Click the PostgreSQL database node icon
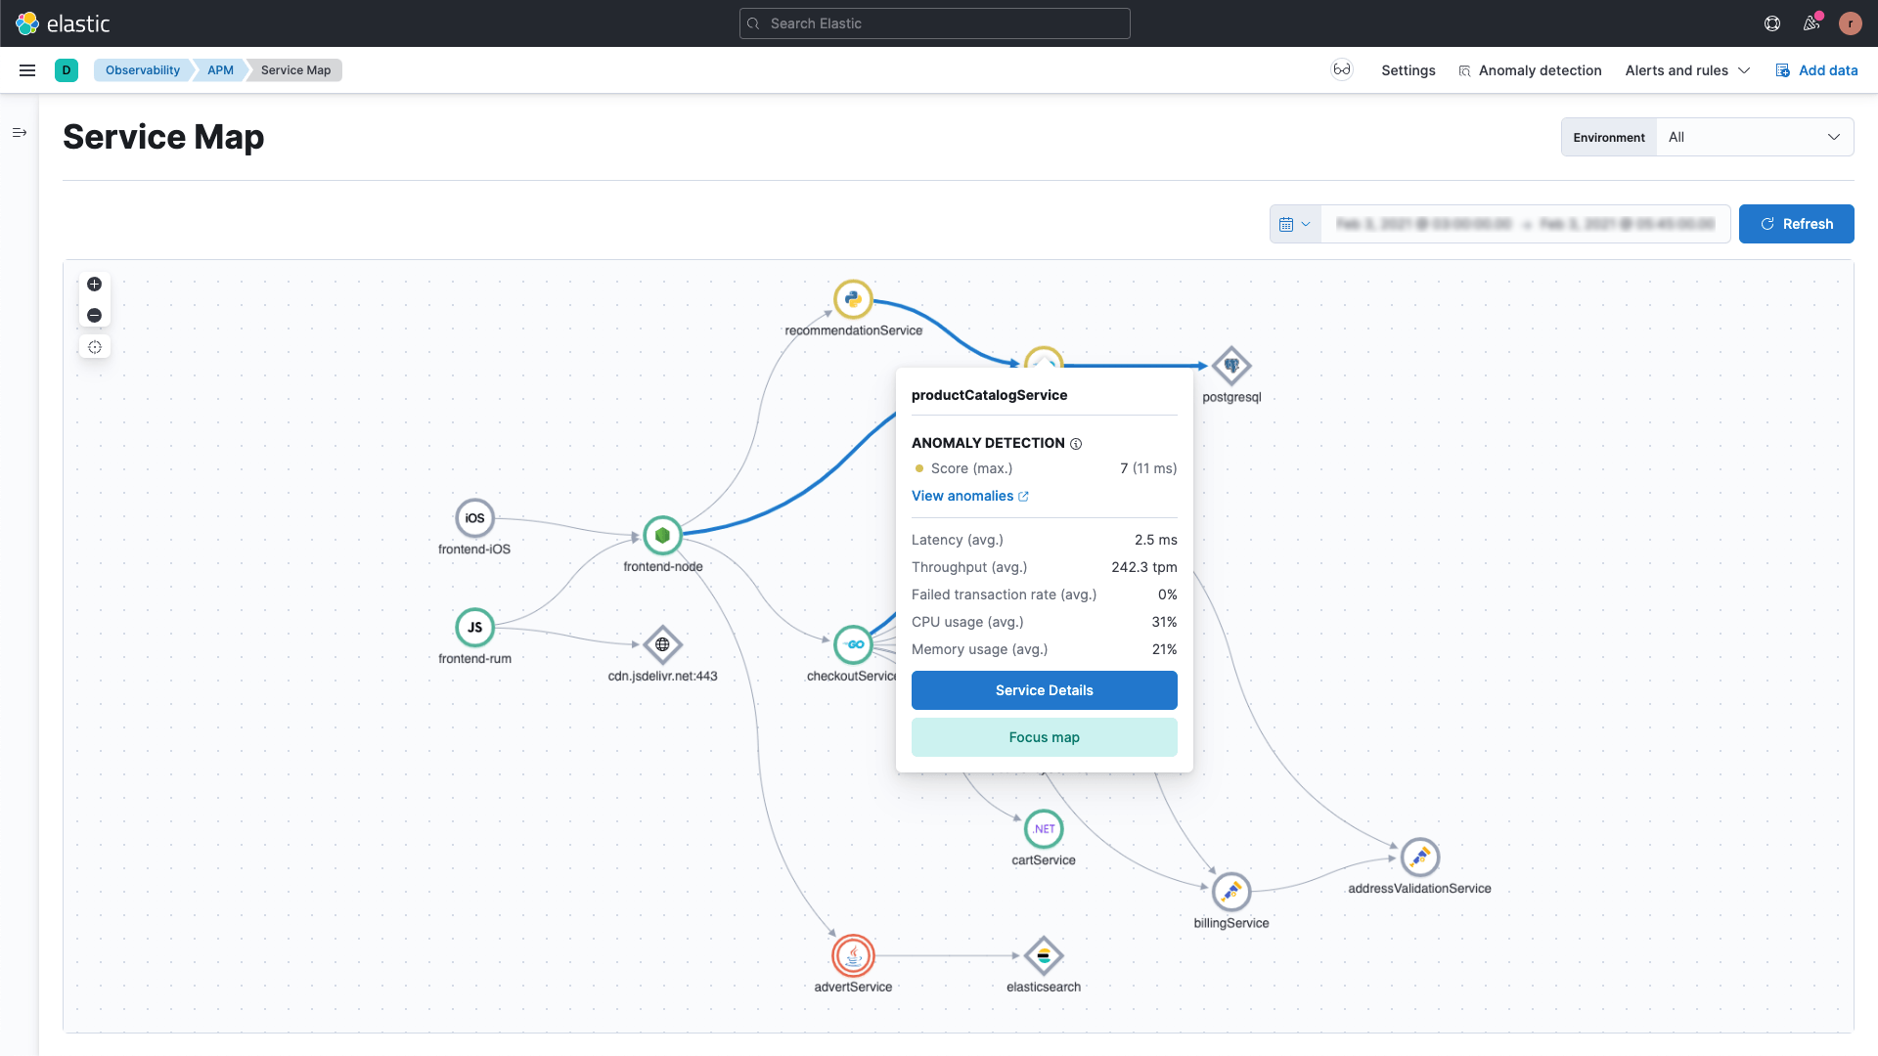 click(x=1231, y=365)
